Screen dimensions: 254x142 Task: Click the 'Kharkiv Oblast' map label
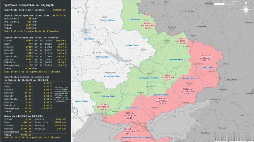[x=176, y=60]
